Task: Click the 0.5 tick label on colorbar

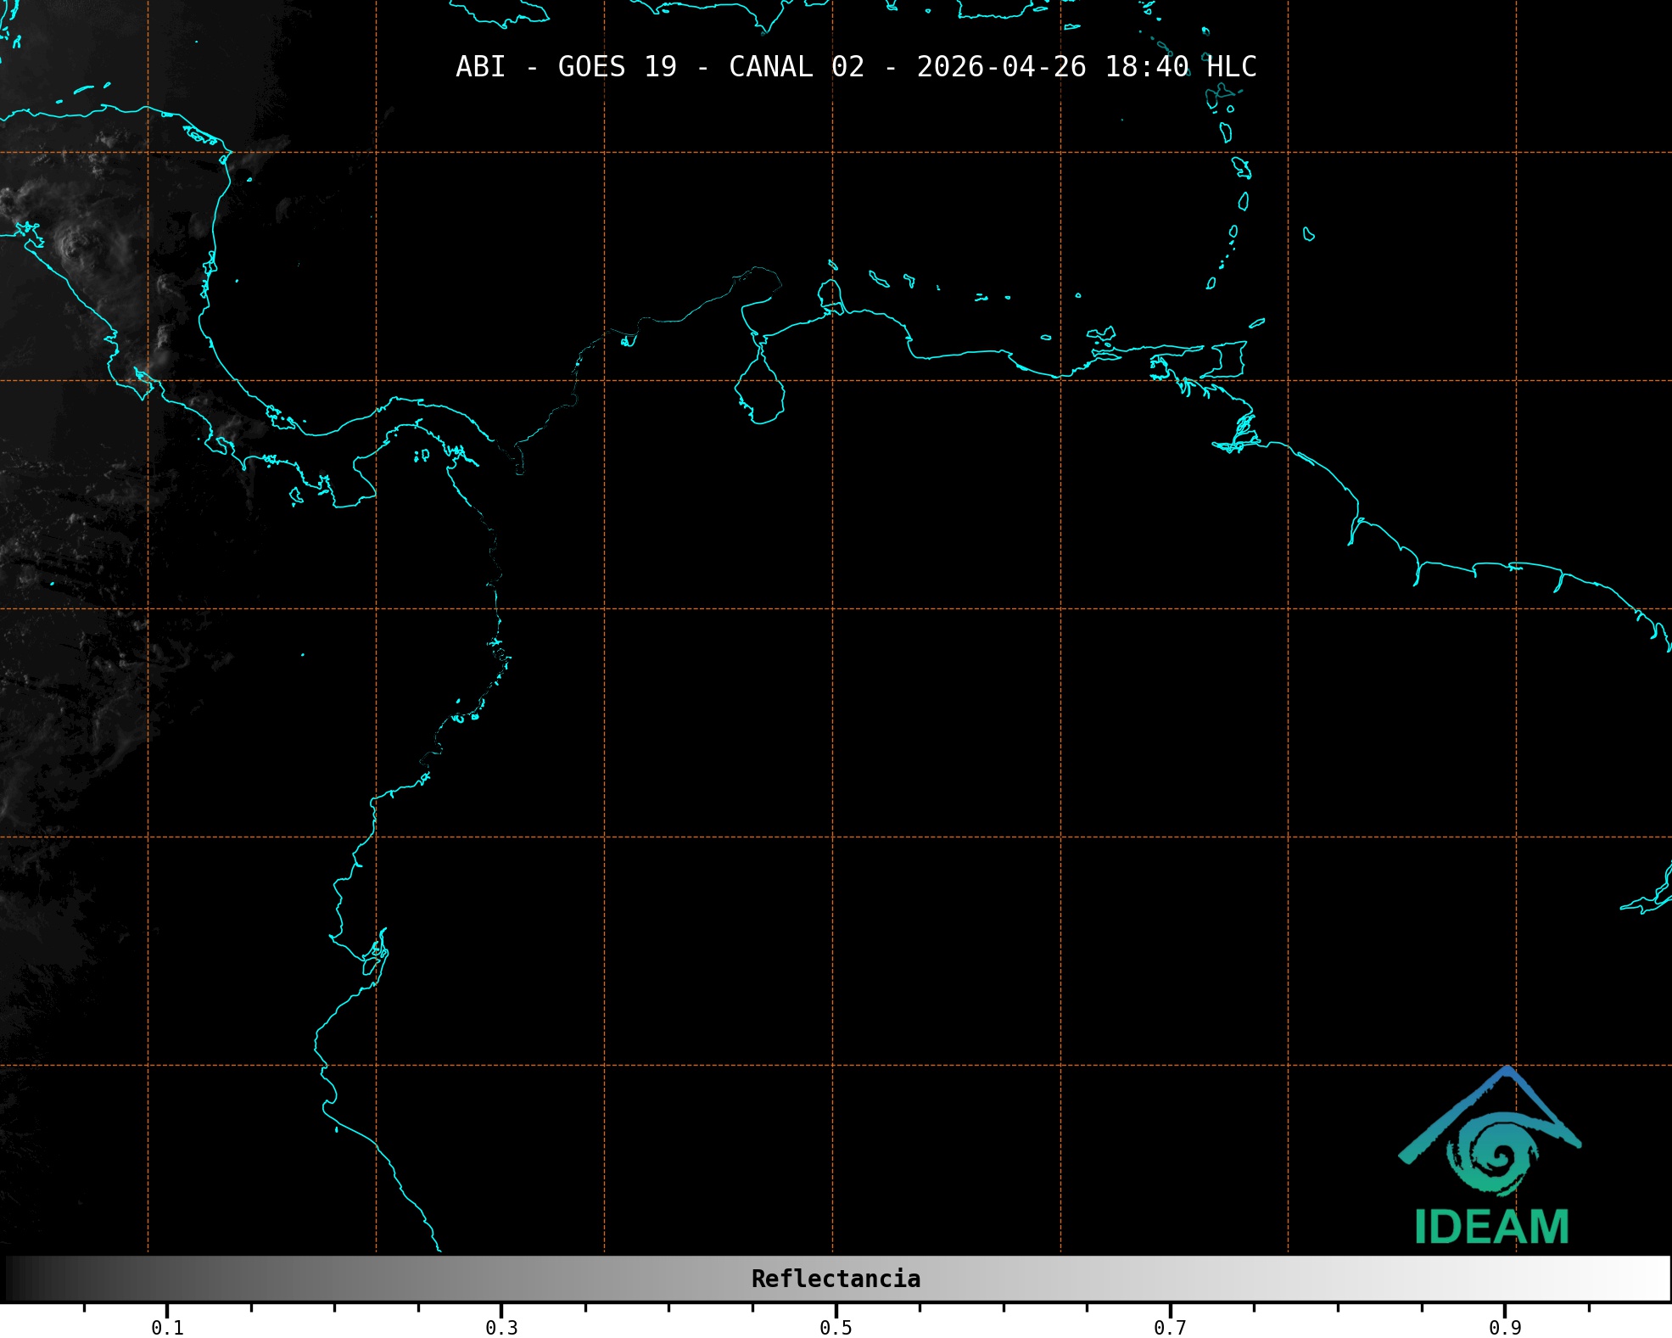Action: [x=836, y=1328]
